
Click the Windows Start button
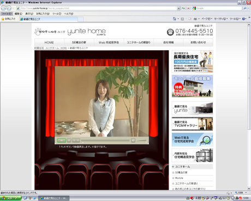click(x=10, y=198)
